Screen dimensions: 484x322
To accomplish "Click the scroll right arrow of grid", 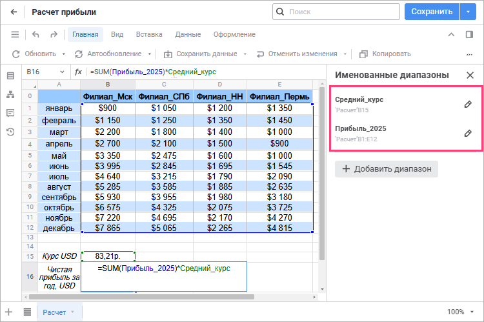I will (314, 297).
